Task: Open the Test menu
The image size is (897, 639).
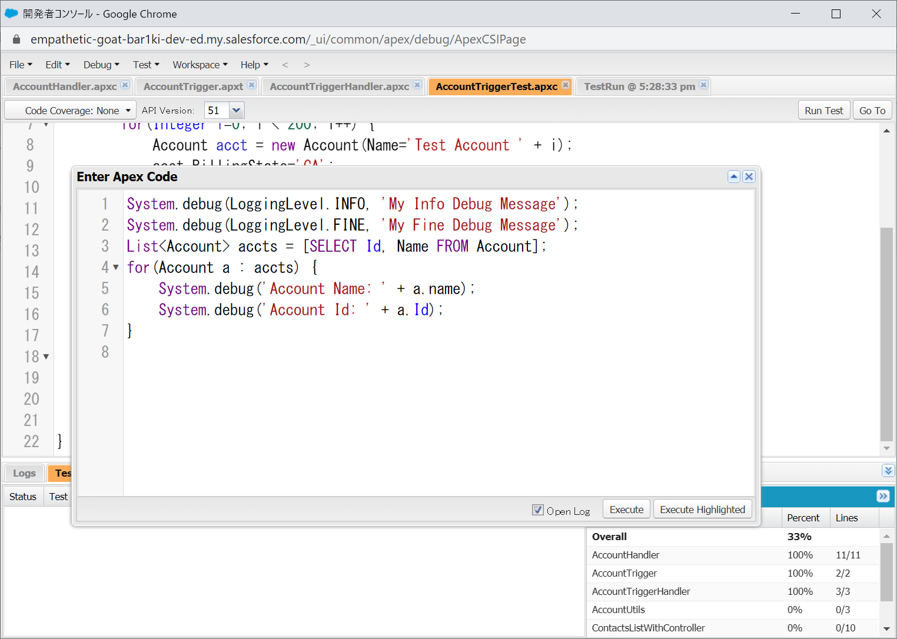Action: point(146,65)
